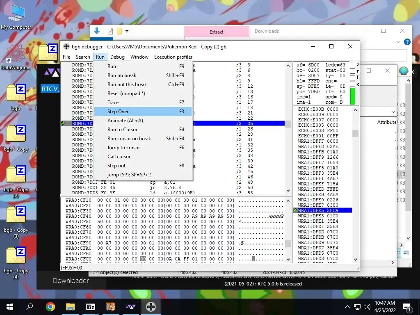
Task: Select jump (SP); SP=SP+2 entry
Action: click(143, 175)
